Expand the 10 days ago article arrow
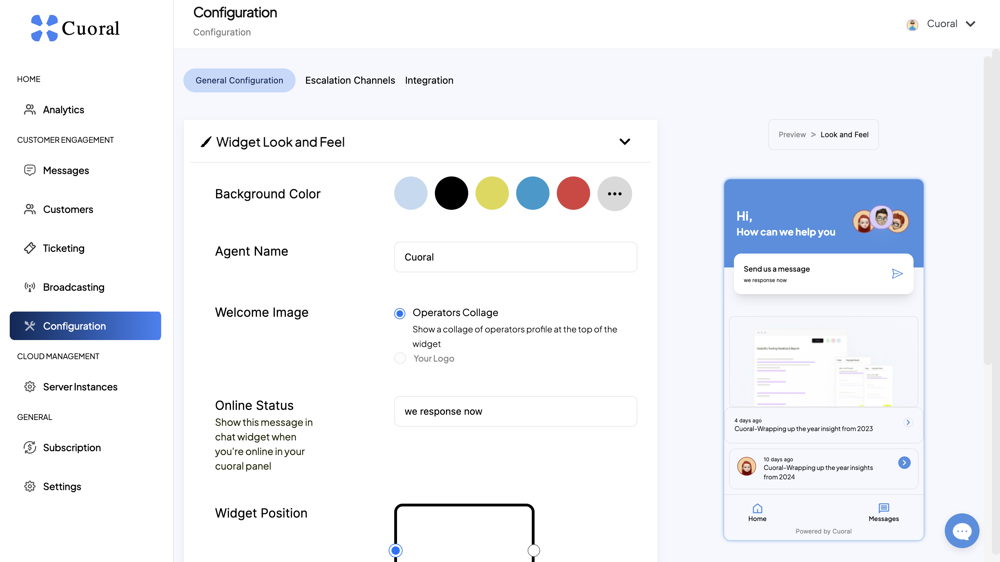 click(x=904, y=462)
